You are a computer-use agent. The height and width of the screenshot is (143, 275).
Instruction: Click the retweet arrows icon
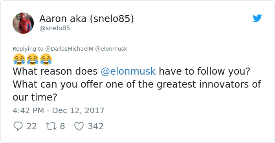point(51,126)
